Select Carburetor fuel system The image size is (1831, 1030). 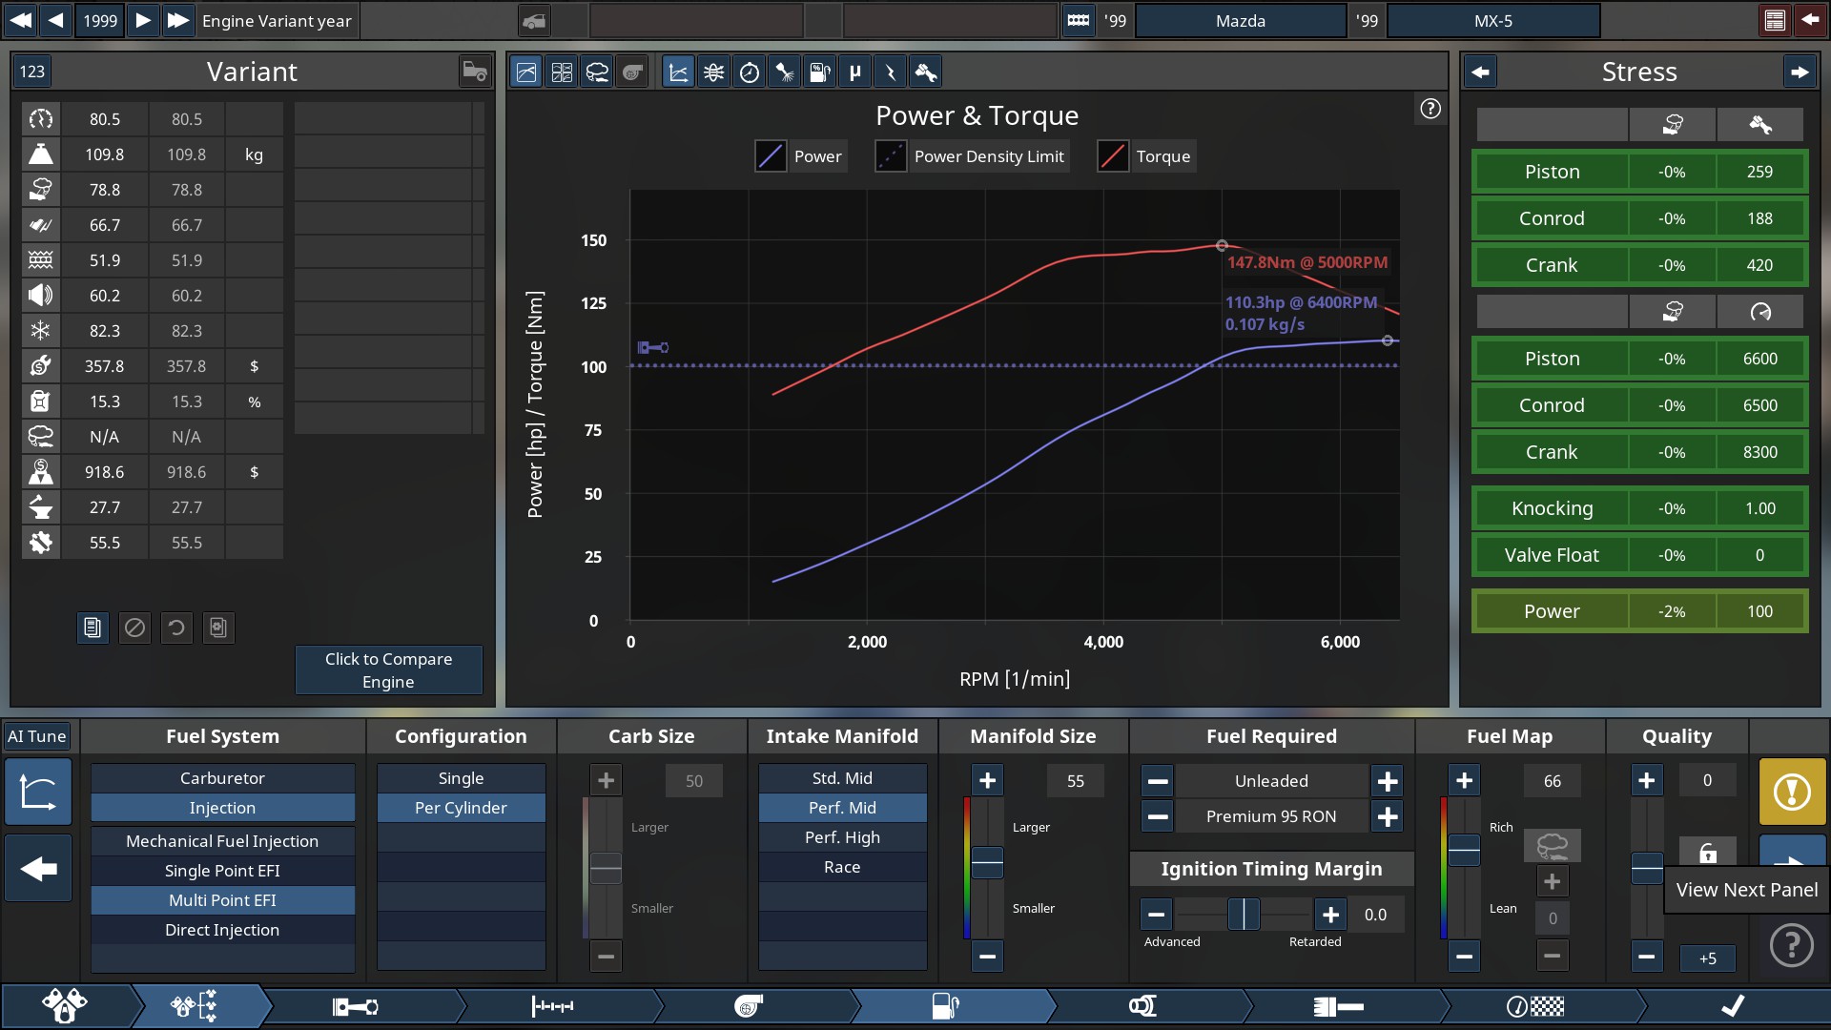(222, 778)
